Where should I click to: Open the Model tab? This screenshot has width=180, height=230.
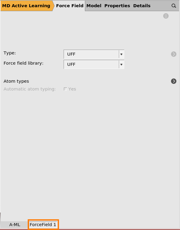pyautogui.click(x=94, y=6)
